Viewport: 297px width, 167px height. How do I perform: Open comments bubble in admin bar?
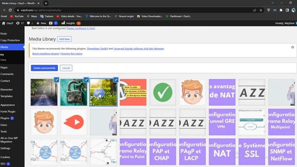tap(30, 23)
